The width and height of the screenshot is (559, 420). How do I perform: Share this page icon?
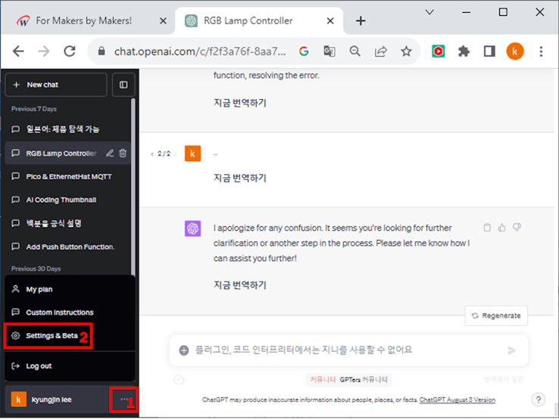point(380,51)
